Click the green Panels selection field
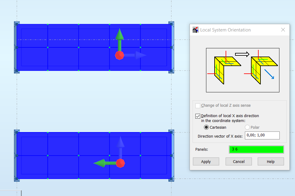This screenshot has width=295, height=196. pos(256,150)
